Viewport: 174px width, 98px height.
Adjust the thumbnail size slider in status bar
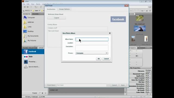99,97
